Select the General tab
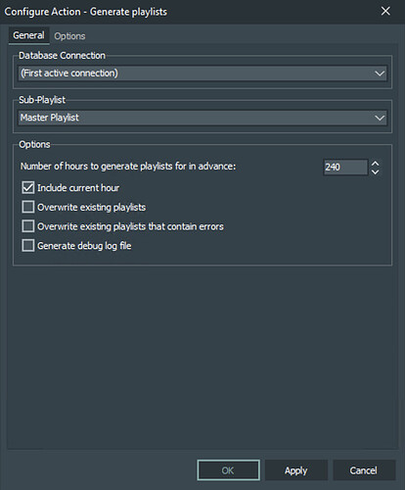This screenshot has height=490, width=405. click(x=28, y=35)
